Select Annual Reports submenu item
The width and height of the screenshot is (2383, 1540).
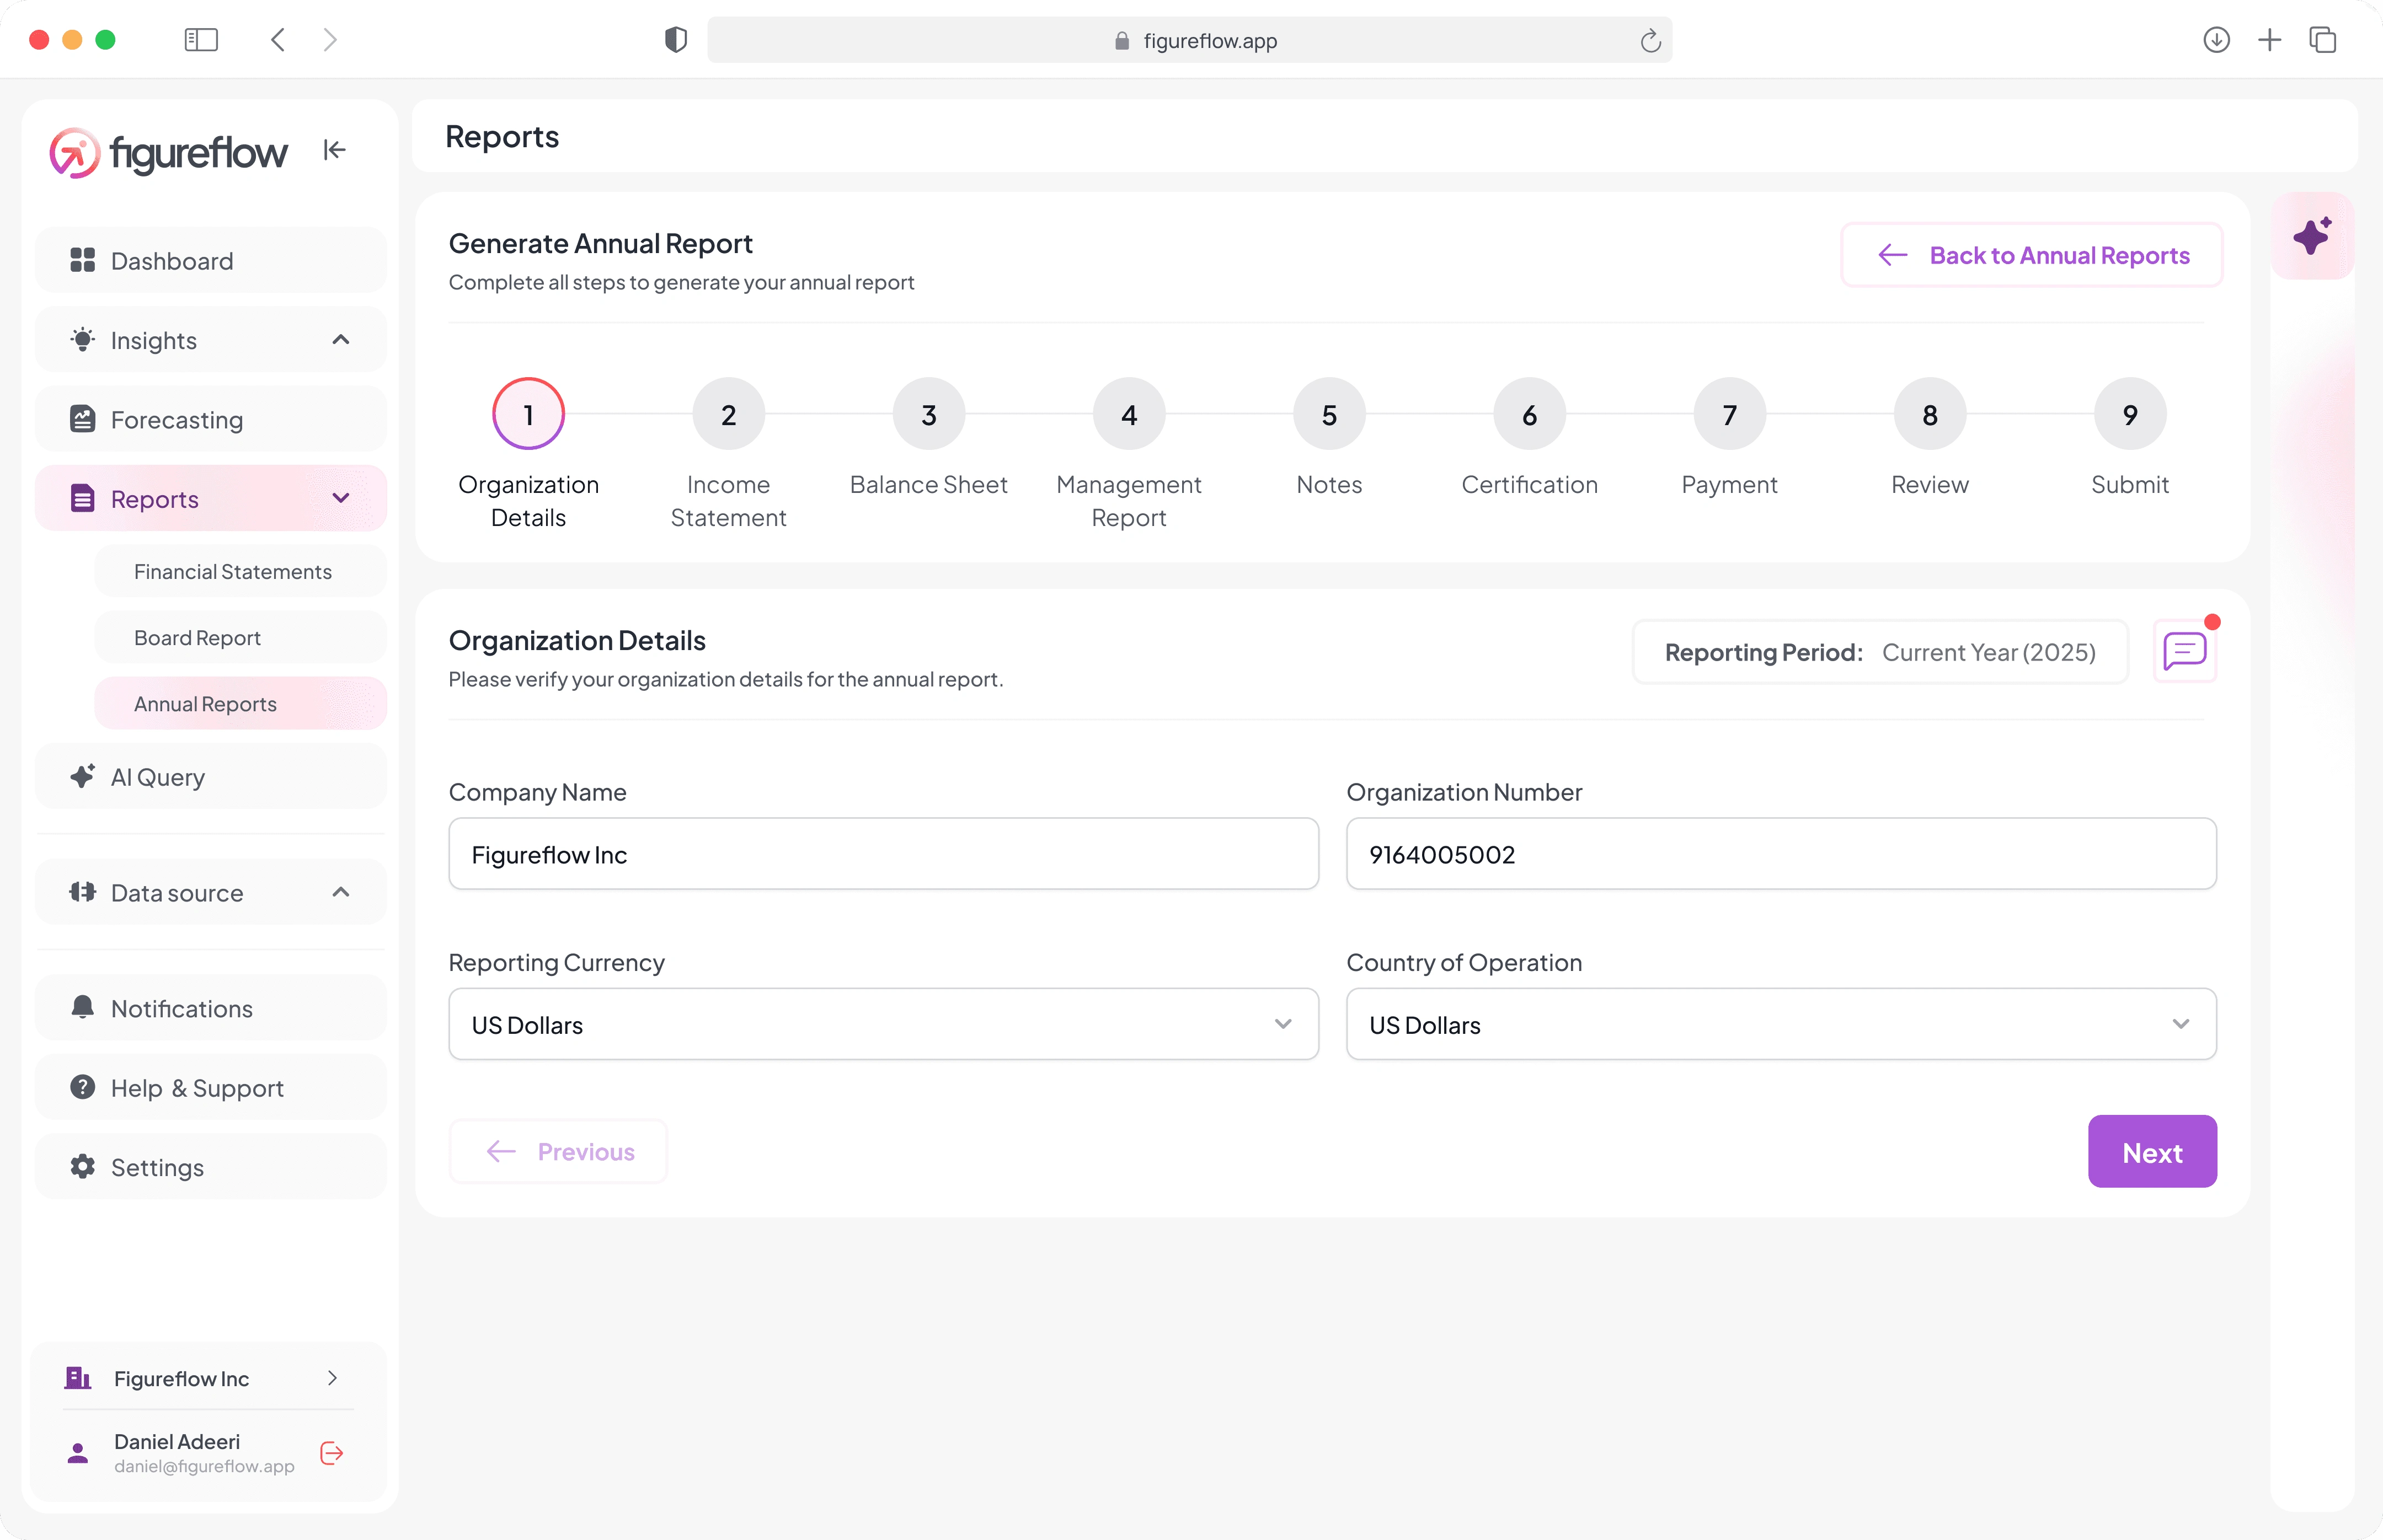(x=240, y=703)
